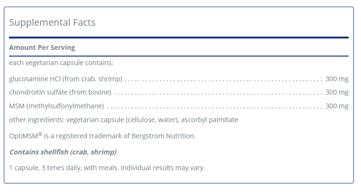
Task: Click the dotted leader line after chondroitin sulfate
Action: point(218,93)
